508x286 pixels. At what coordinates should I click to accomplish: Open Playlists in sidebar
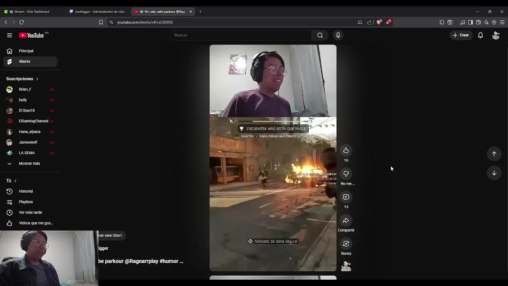30,202
